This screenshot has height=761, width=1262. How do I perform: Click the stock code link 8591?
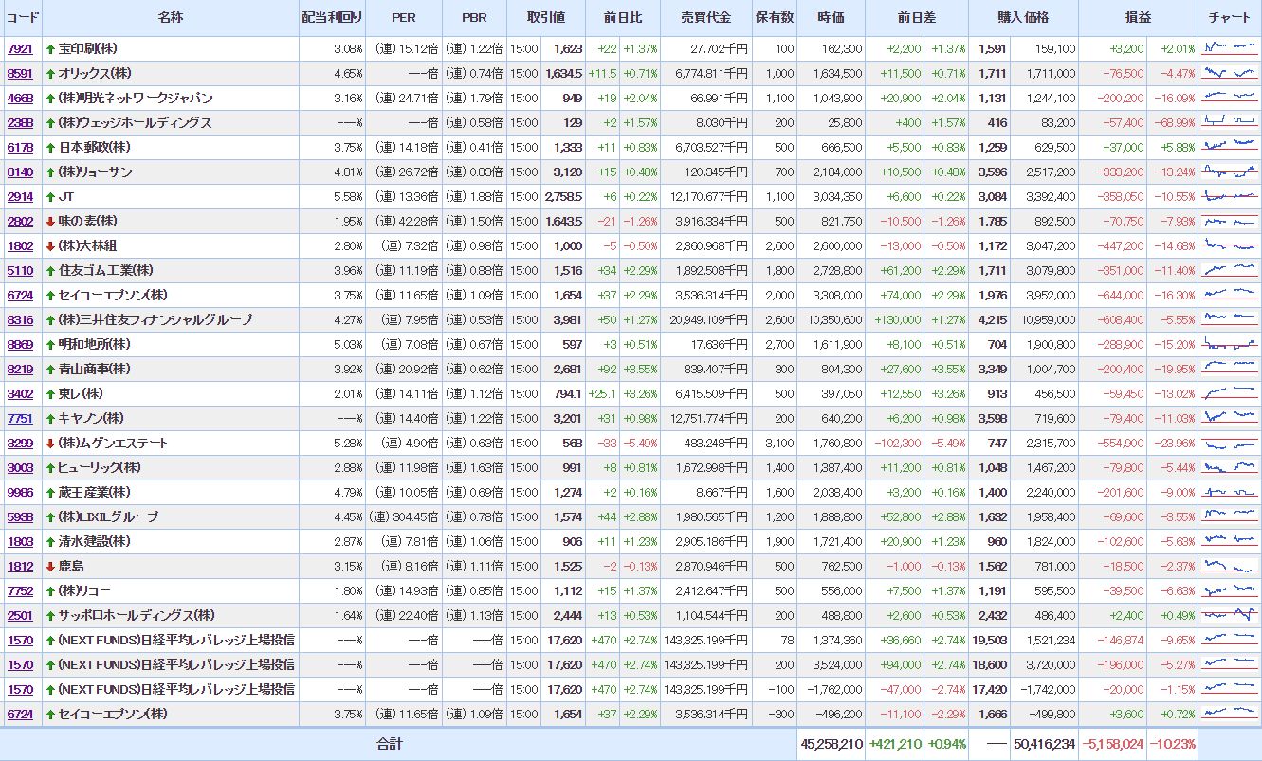[x=19, y=73]
